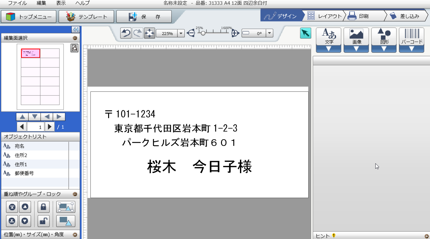Insert a barcode with バーコード
This screenshot has height=239, width=430.
click(412, 37)
